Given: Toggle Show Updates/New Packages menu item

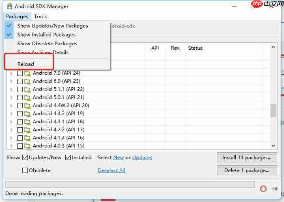Looking at the screenshot, I should click(x=57, y=26).
